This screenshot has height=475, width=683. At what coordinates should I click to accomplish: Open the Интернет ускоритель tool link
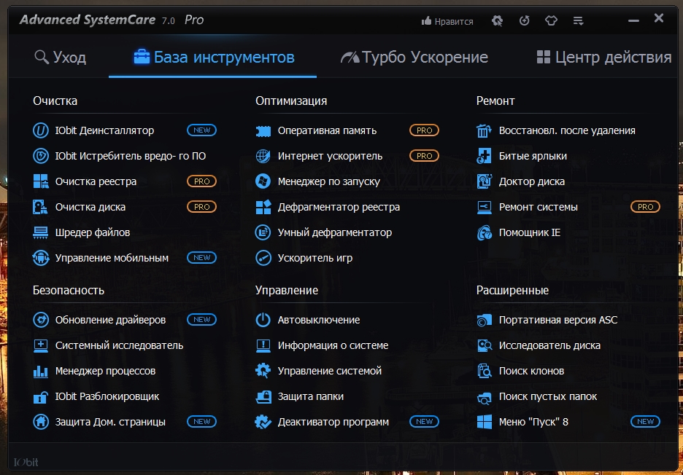point(330,157)
